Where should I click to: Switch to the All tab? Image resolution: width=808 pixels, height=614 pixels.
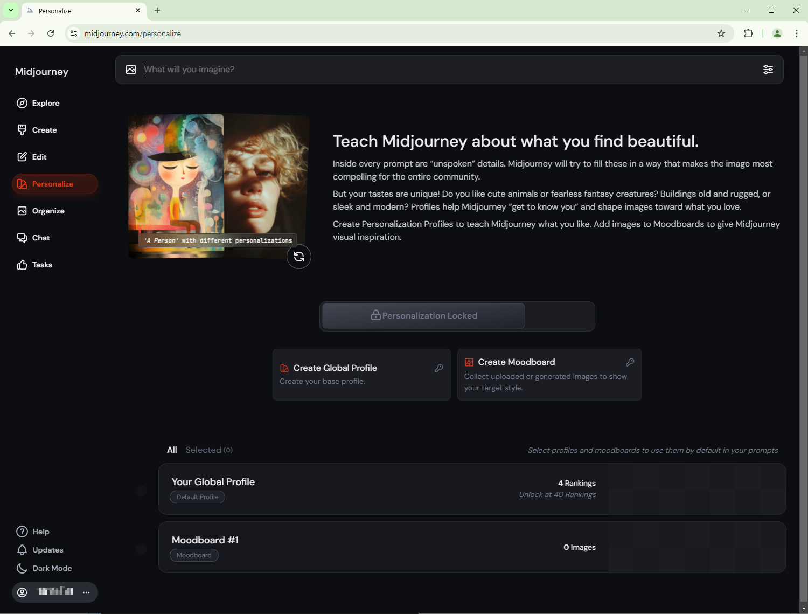pos(172,450)
